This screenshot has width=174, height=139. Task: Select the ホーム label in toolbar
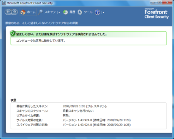(x=31, y=12)
